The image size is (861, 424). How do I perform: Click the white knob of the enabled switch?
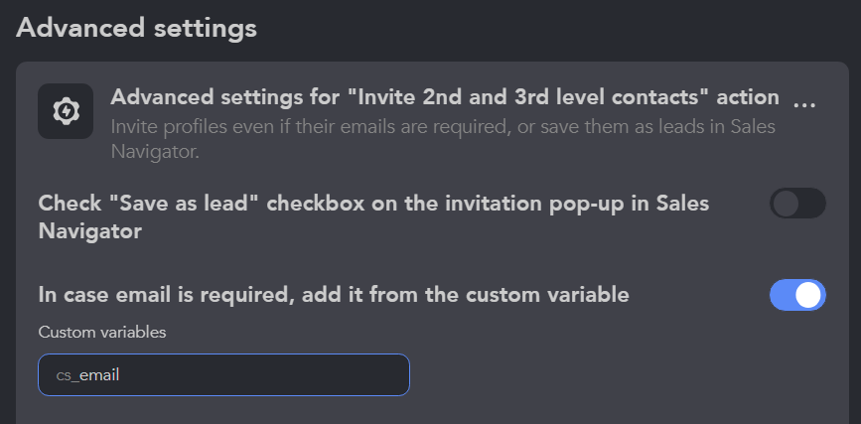click(808, 295)
